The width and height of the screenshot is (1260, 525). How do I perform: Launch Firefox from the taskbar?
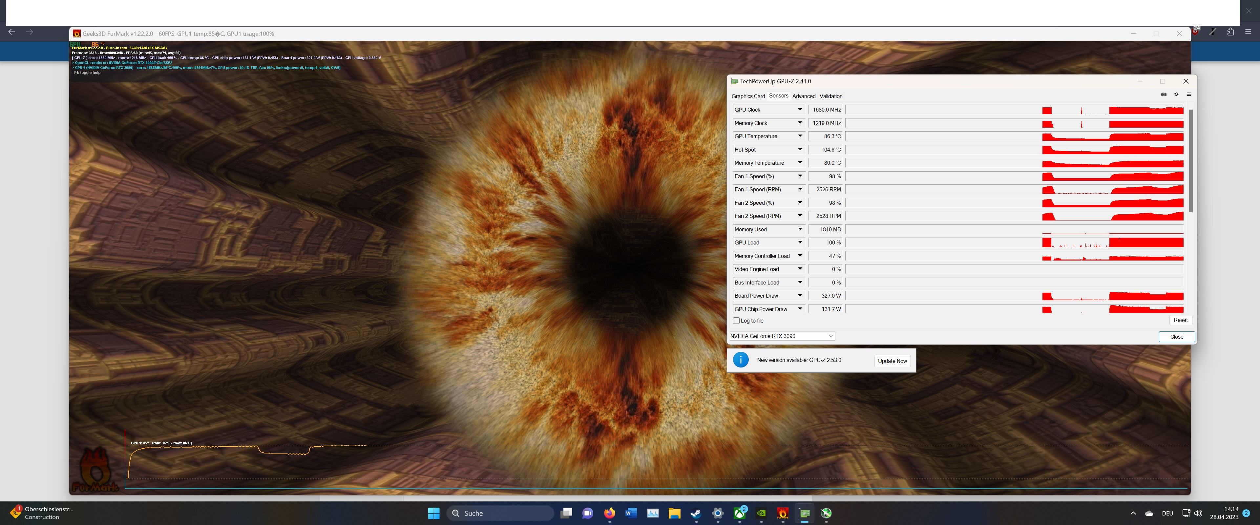coord(609,513)
